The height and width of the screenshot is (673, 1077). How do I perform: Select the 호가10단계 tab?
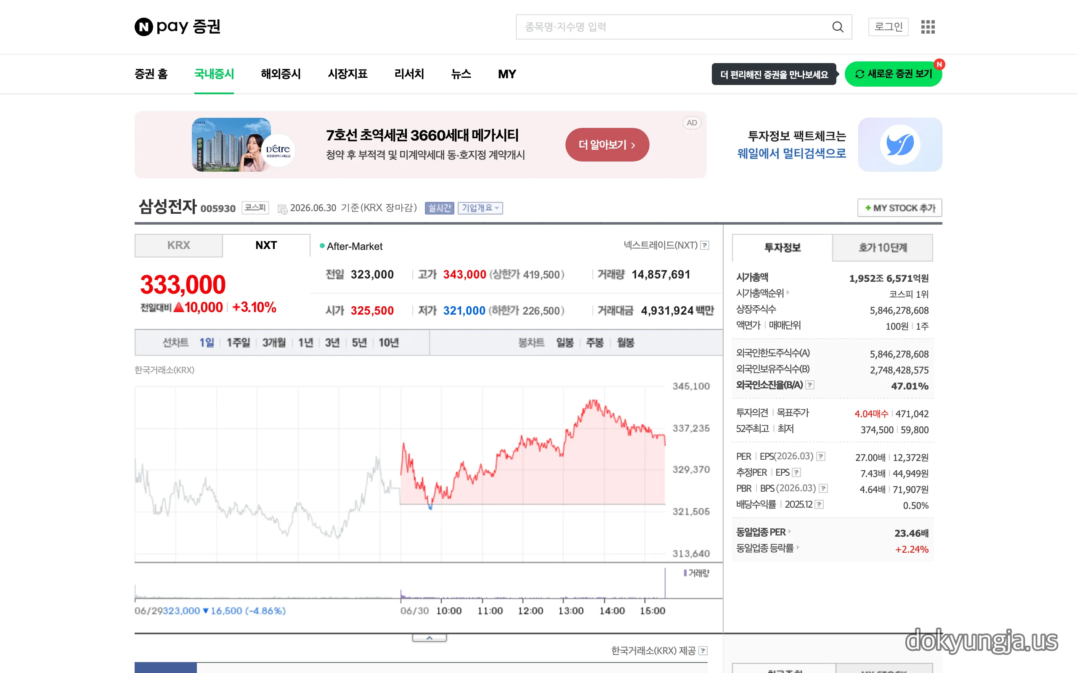pos(883,248)
